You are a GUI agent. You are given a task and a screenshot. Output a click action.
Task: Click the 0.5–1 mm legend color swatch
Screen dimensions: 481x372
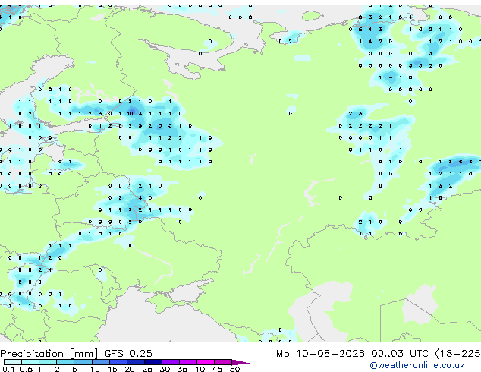[x=30, y=362]
